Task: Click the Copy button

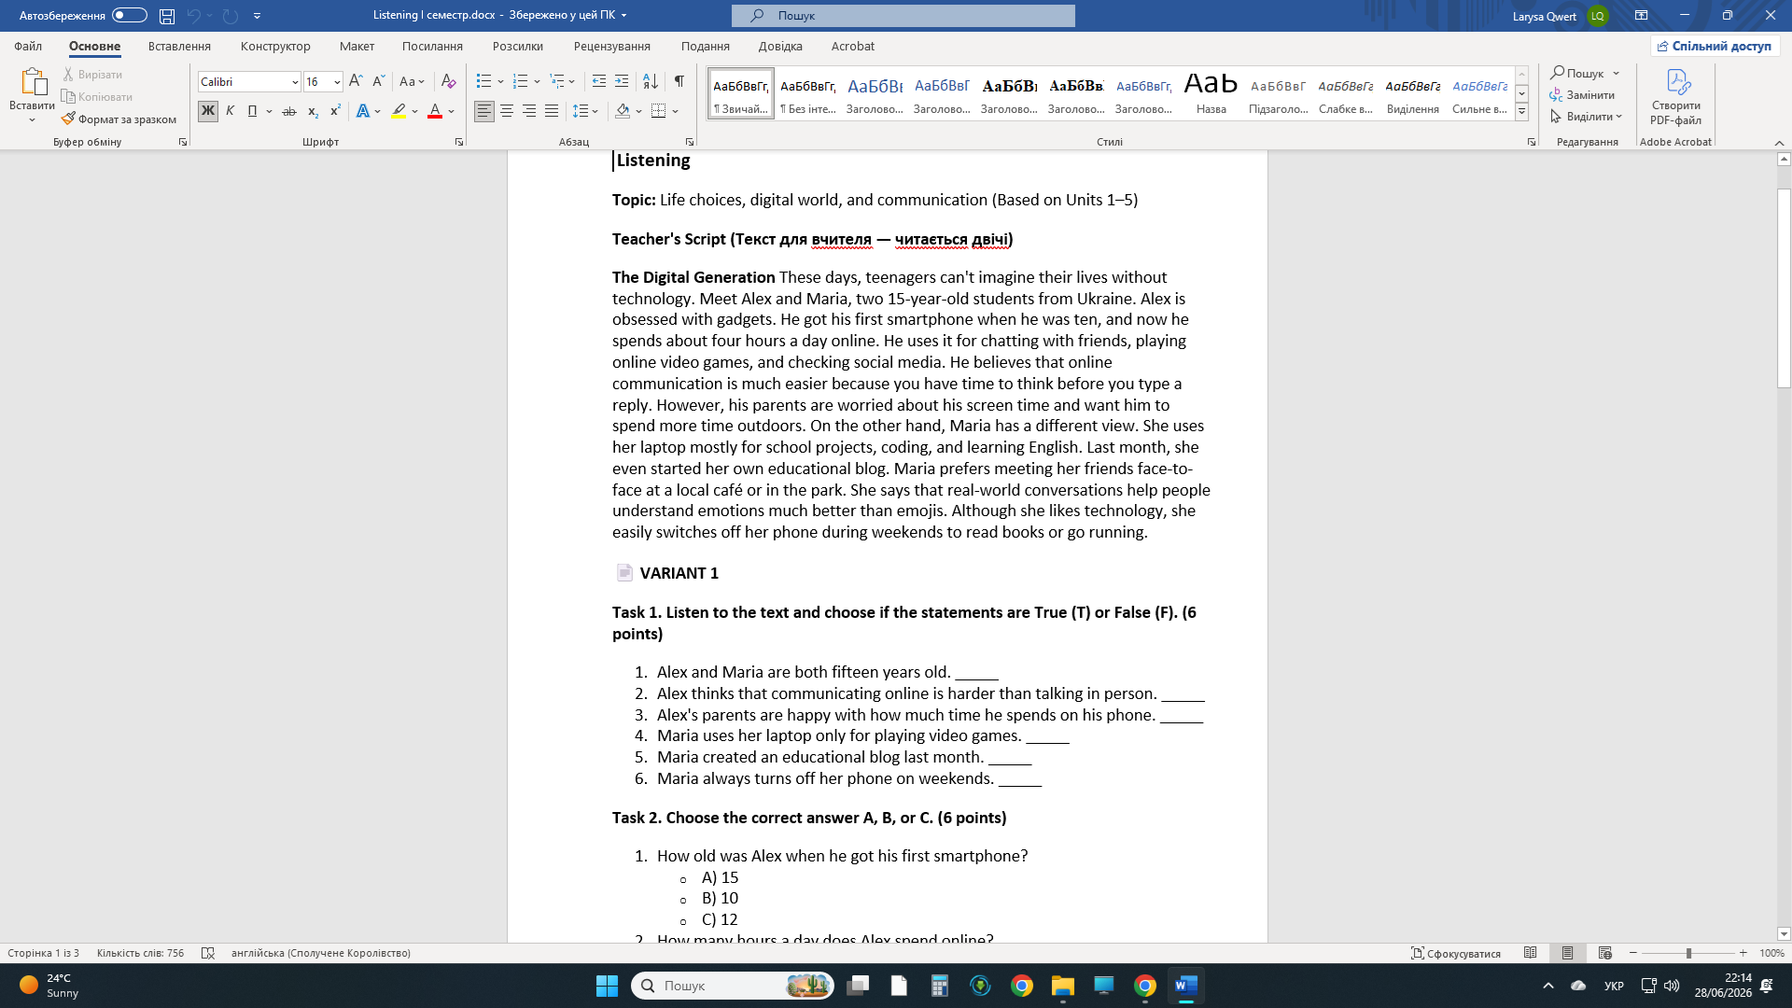Action: [97, 96]
